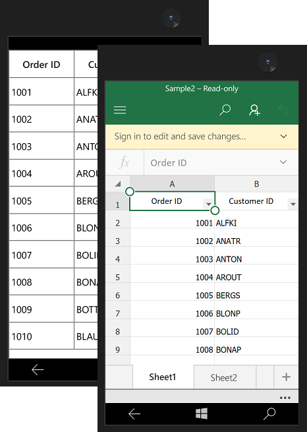Tap the search magnifier in Excel header

225,110
